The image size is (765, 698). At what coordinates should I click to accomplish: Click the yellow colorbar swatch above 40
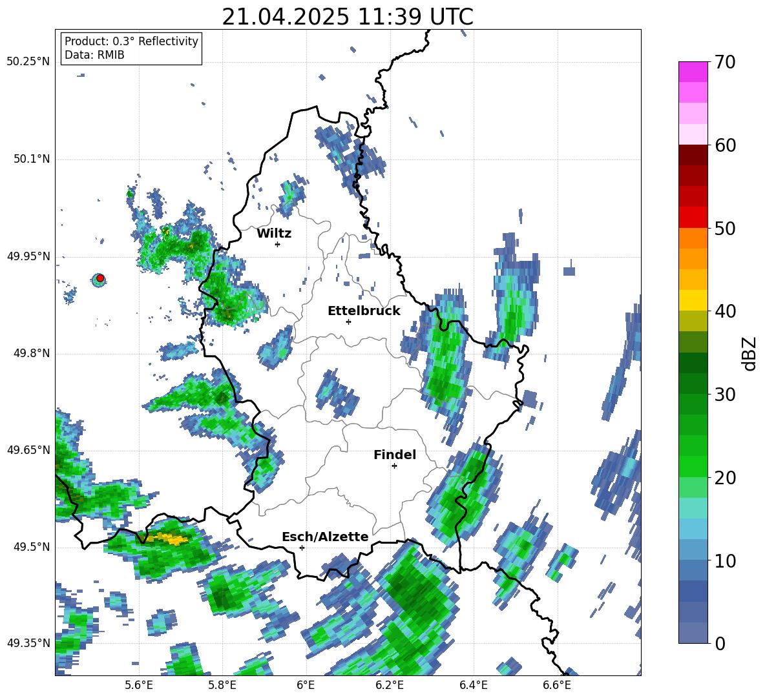693,300
